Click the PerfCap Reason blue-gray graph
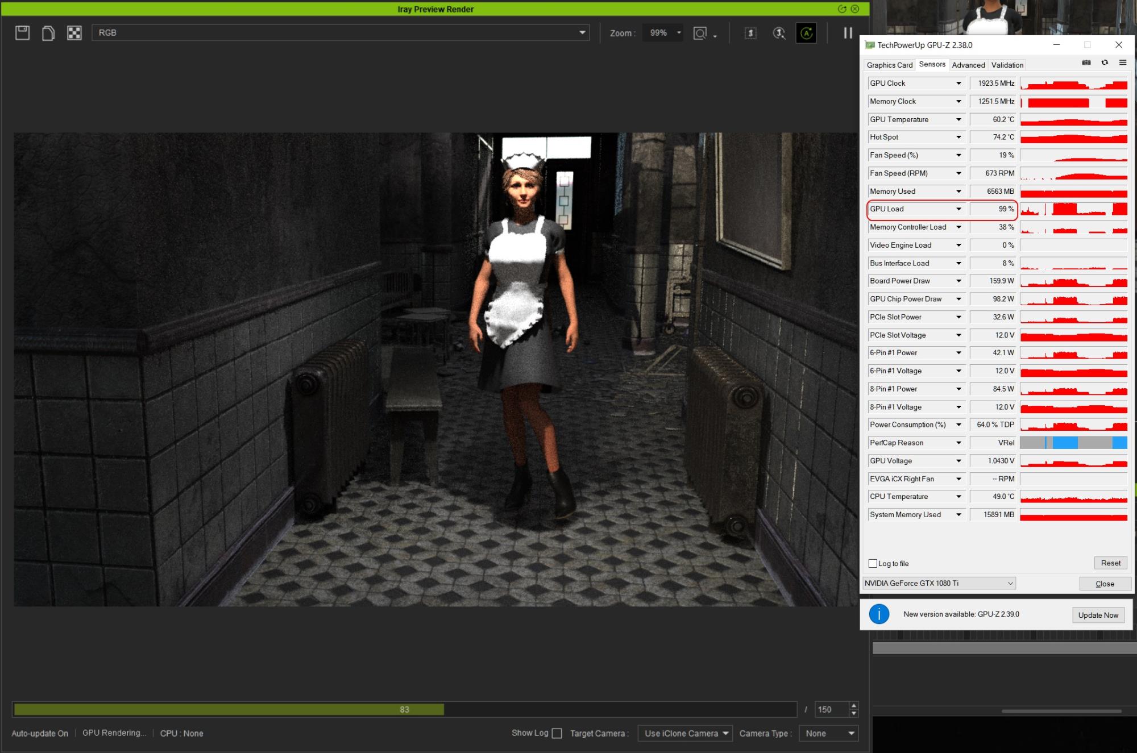Screen dimensions: 1137x753 click(1073, 443)
